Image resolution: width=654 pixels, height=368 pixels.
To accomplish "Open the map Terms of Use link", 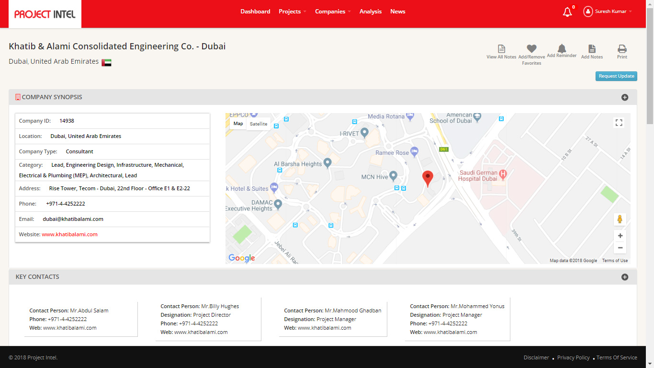I will [615, 261].
